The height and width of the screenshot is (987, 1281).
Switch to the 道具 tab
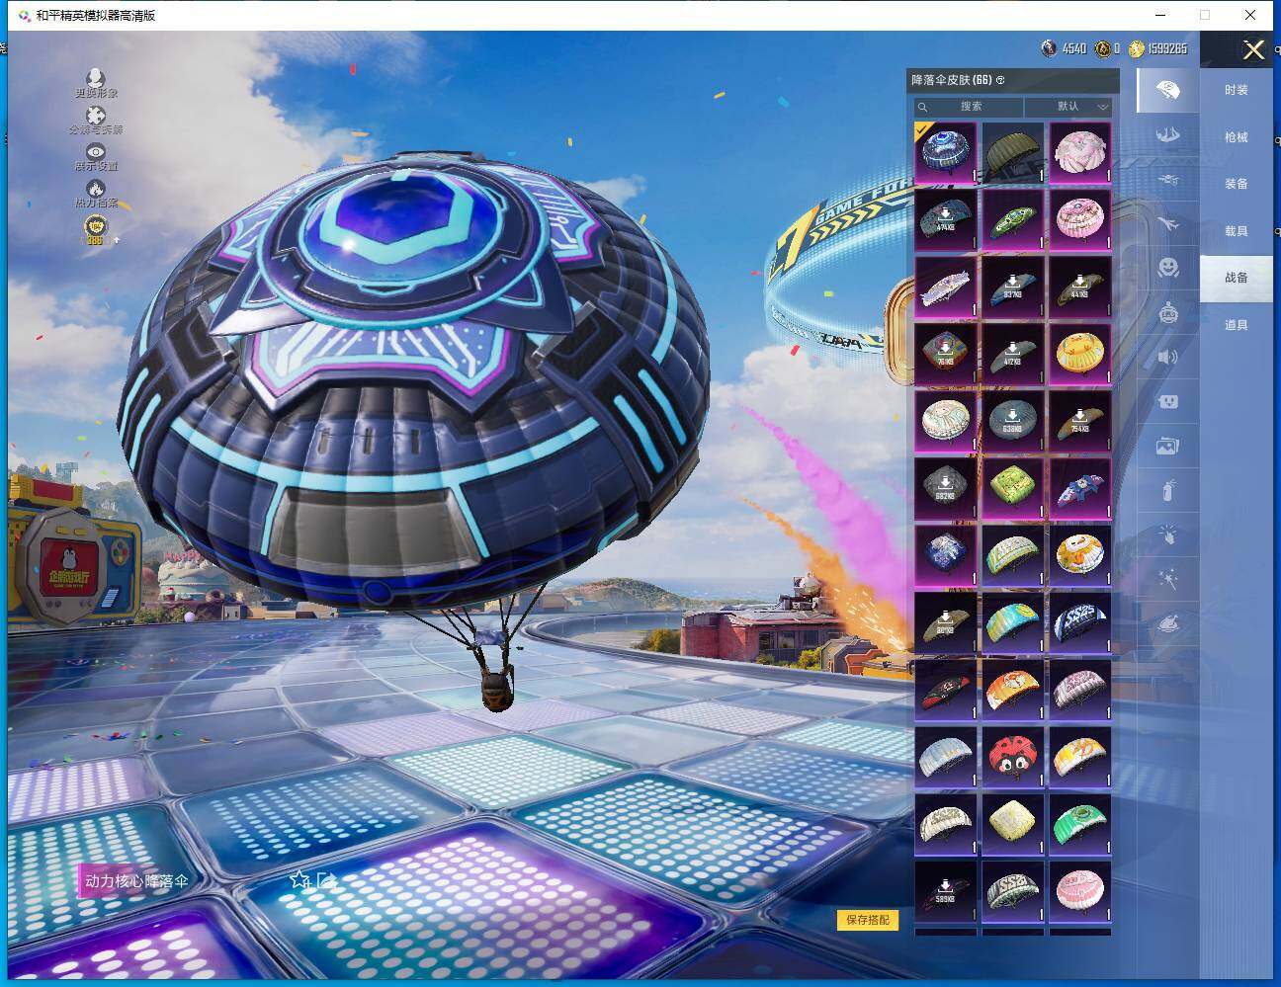pyautogui.click(x=1237, y=325)
